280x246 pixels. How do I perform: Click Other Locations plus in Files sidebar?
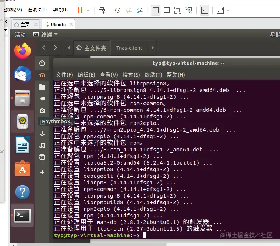tap(42, 172)
